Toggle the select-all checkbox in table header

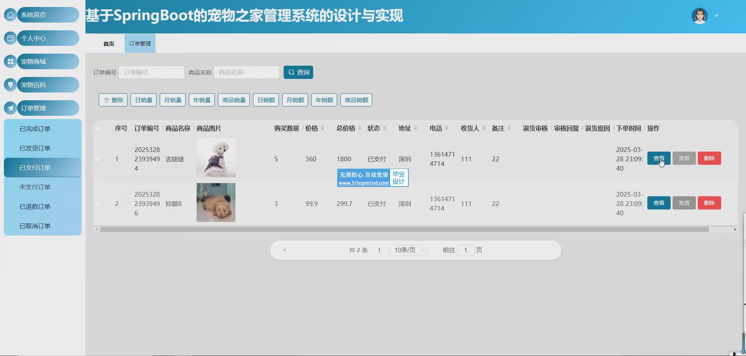98,128
